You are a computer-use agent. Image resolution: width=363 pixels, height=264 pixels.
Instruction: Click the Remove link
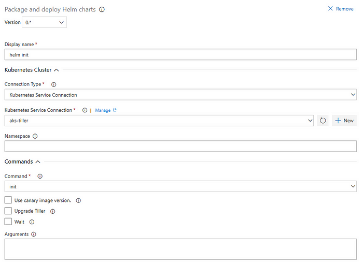(x=344, y=9)
